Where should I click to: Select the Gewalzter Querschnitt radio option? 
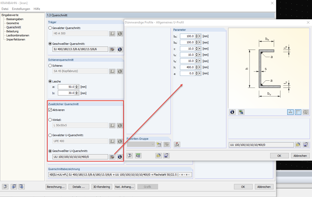(x=50, y=28)
